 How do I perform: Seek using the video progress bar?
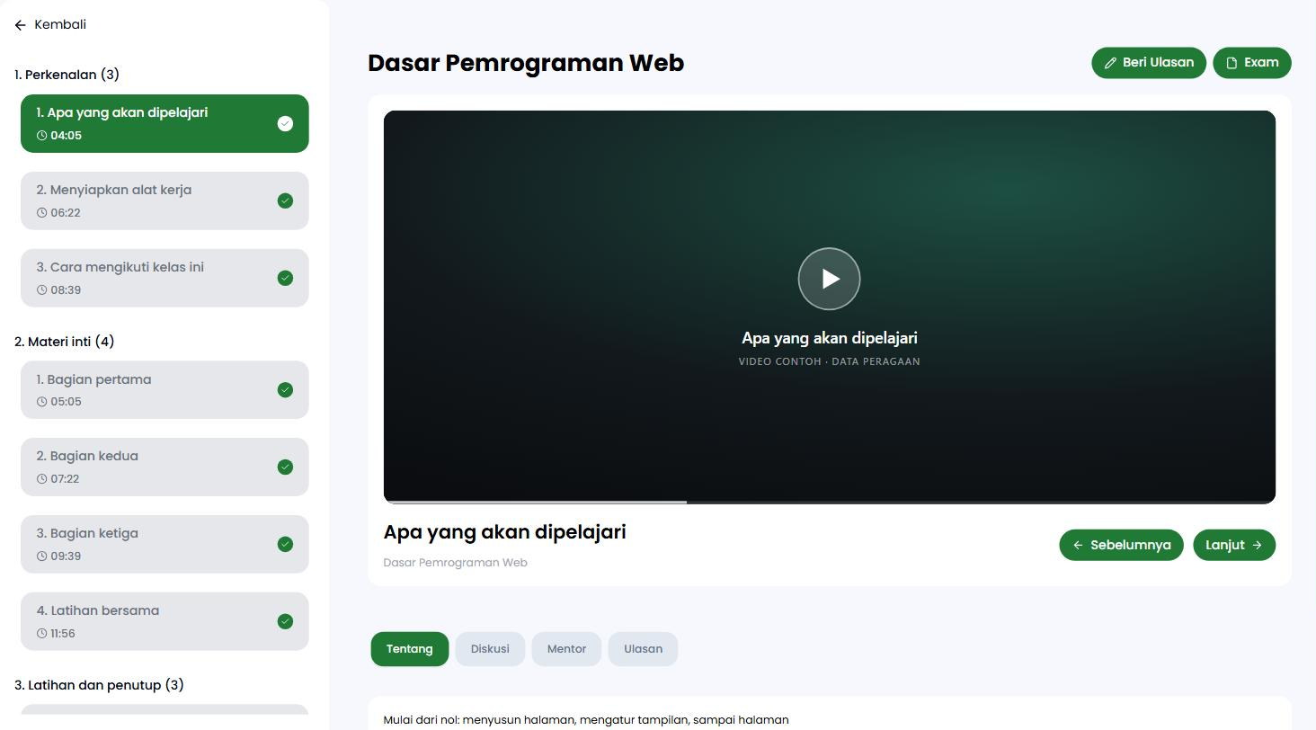[829, 502]
